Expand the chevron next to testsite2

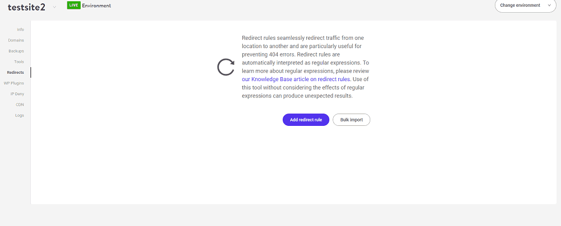pos(54,7)
